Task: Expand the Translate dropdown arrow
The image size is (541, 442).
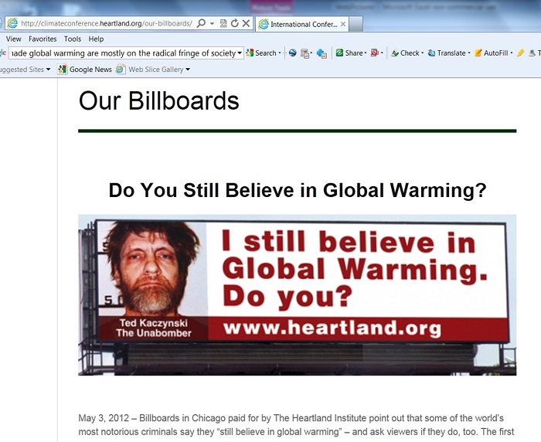Action: pos(469,53)
